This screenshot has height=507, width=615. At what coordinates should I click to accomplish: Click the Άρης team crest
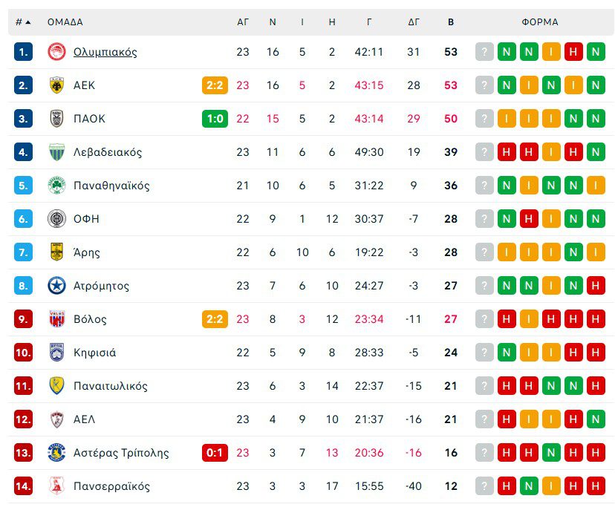click(56, 252)
